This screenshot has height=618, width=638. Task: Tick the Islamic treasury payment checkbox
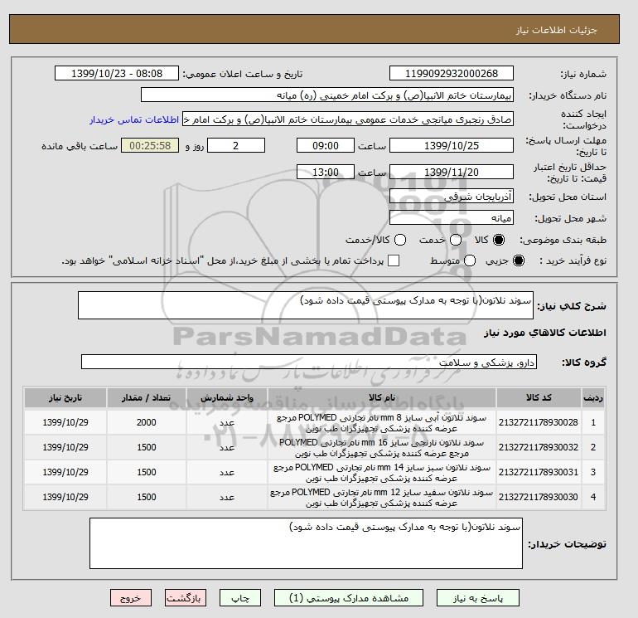394,260
